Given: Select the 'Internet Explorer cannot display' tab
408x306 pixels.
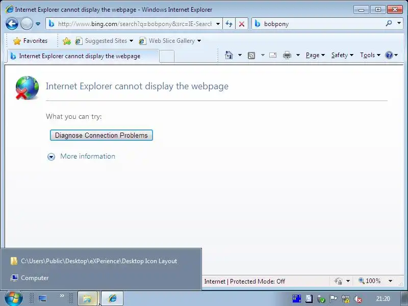Looking at the screenshot, I should [x=83, y=56].
